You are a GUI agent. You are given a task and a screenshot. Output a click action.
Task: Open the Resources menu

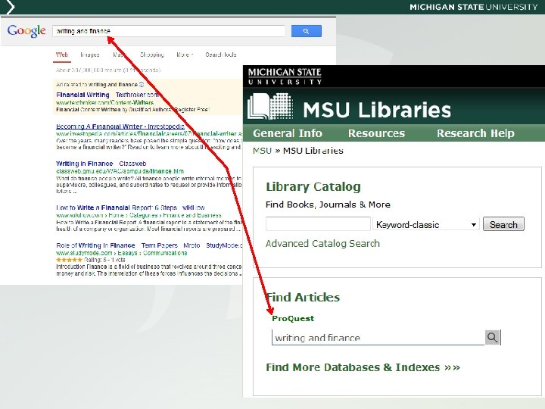tap(376, 133)
